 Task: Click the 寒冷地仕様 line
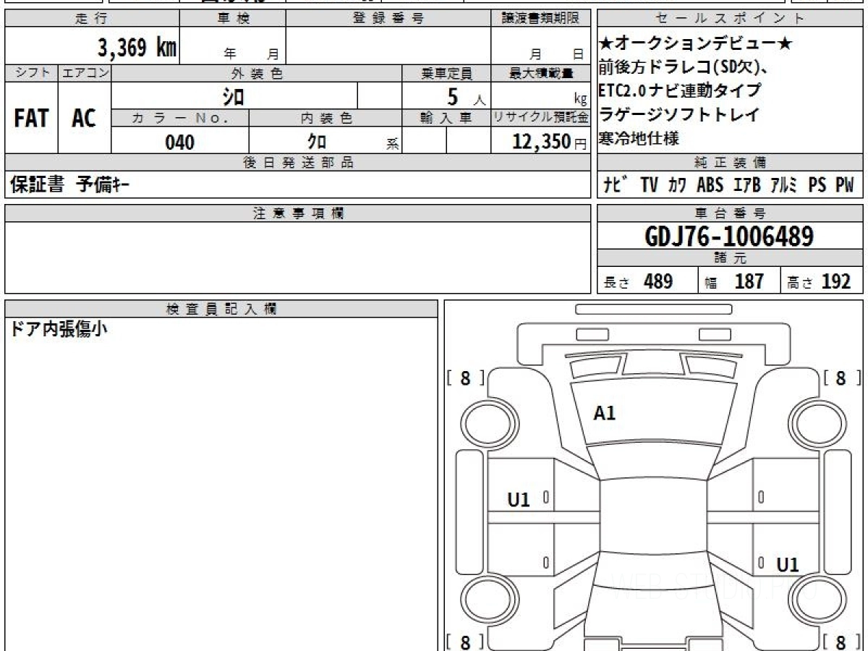pos(639,137)
